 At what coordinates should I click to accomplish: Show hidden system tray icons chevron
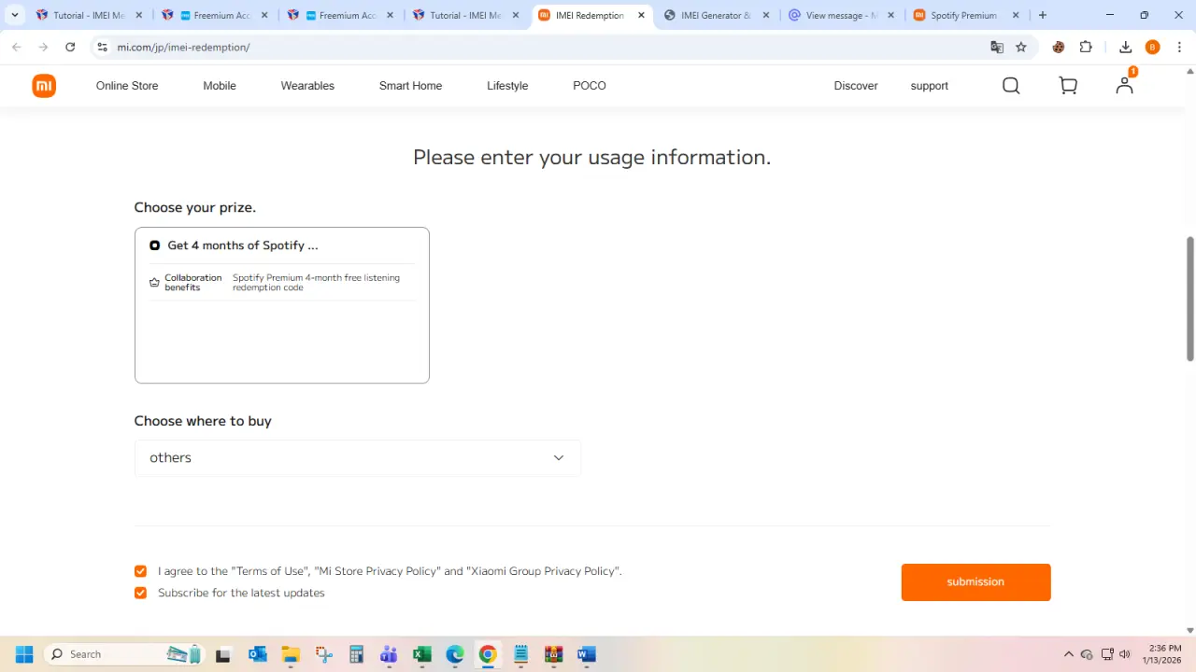pyautogui.click(x=1069, y=654)
